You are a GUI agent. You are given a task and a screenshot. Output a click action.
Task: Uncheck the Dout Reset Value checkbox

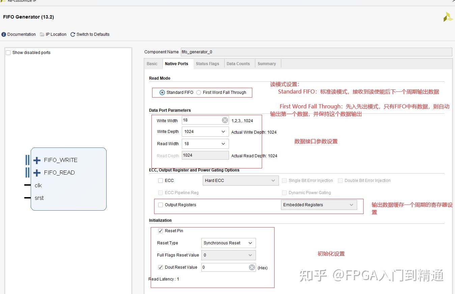(161, 267)
